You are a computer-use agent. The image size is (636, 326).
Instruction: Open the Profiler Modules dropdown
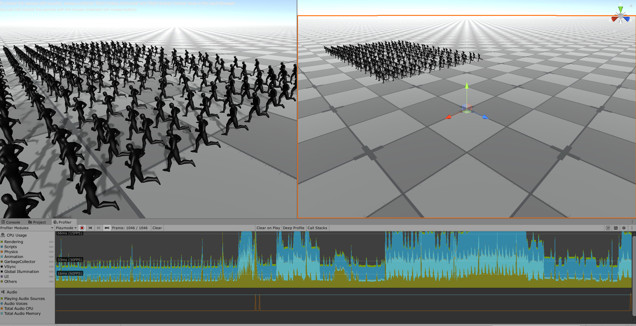coord(26,228)
